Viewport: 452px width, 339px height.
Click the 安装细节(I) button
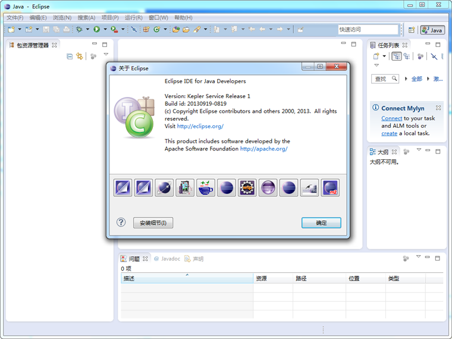(153, 222)
